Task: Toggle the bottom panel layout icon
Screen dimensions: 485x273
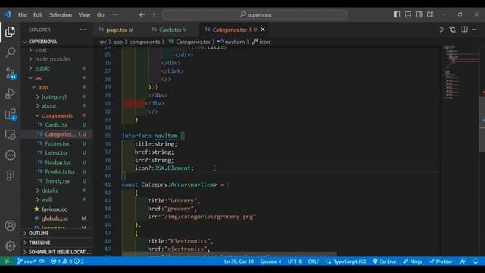Action: point(408,14)
